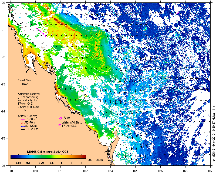Click the red 50-70m arrow legend symbol
Image resolution: width=216 pixels, height=173 pixels.
tap(23, 123)
